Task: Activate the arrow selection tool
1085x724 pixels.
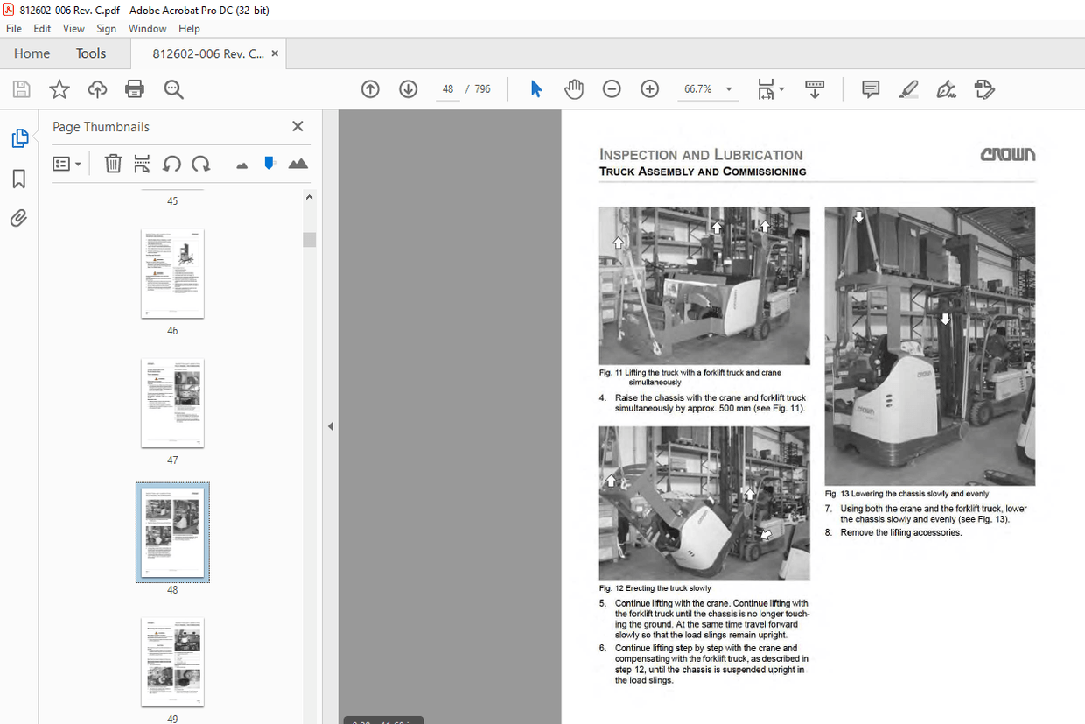Action: (x=536, y=89)
